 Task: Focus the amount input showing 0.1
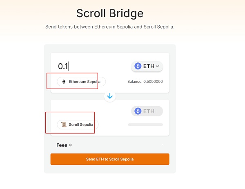point(90,66)
